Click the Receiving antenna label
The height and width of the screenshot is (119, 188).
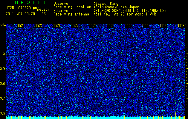pos(71,14)
